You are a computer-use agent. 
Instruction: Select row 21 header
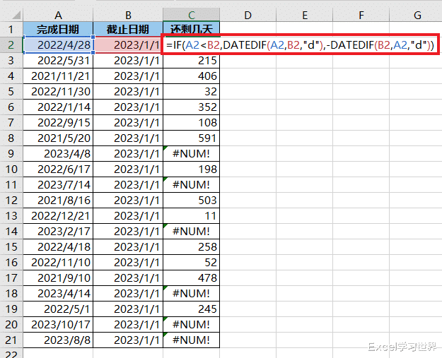coord(11,340)
